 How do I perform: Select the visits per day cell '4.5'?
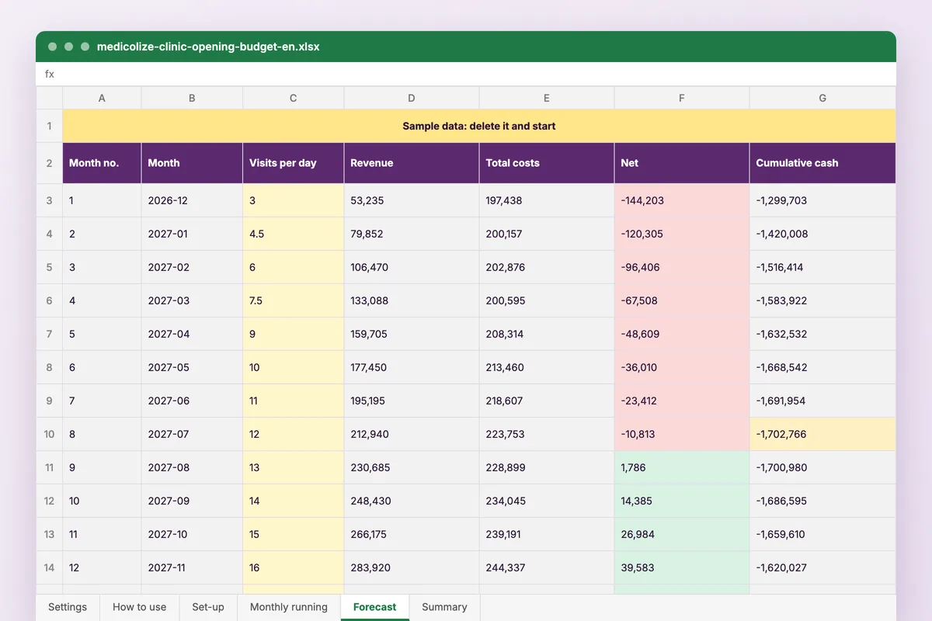tap(293, 234)
